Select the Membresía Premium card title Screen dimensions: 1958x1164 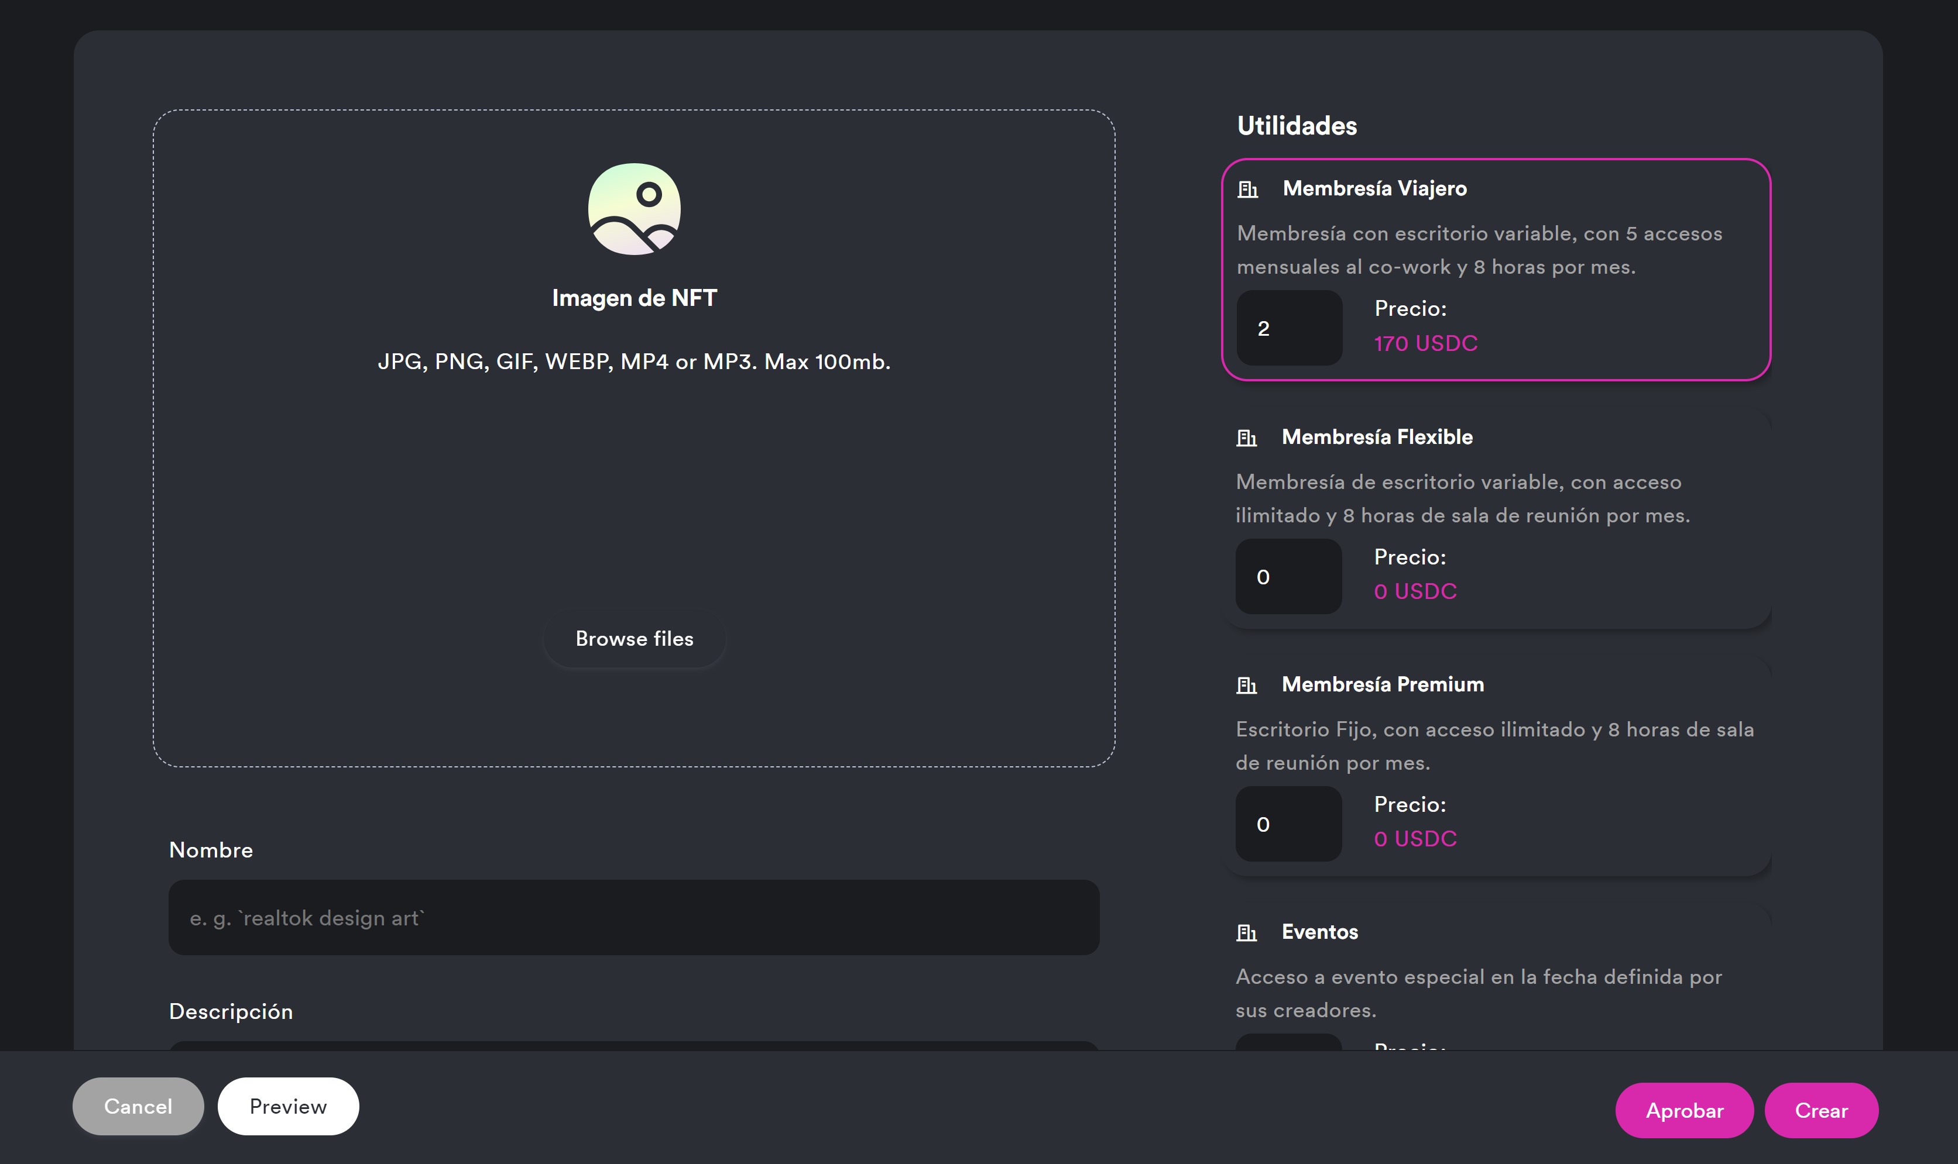[1383, 684]
